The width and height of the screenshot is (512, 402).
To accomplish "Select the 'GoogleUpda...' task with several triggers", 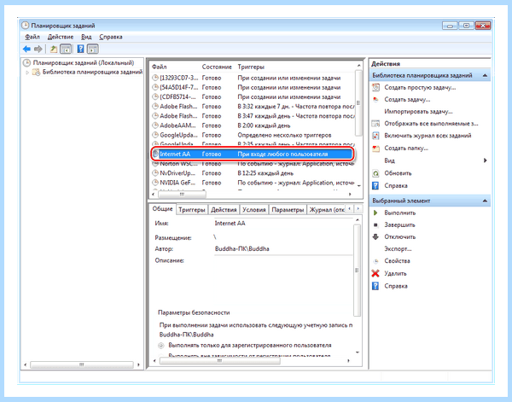I will (253, 135).
